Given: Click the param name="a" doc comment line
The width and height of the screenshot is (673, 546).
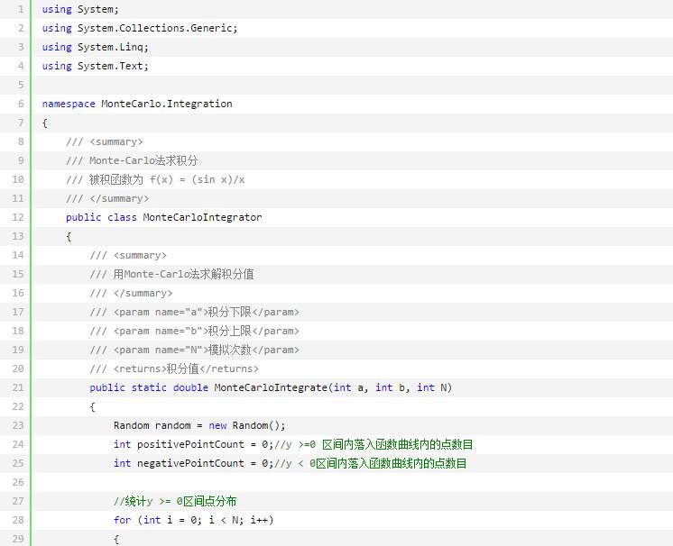Looking at the screenshot, I should click(x=195, y=312).
